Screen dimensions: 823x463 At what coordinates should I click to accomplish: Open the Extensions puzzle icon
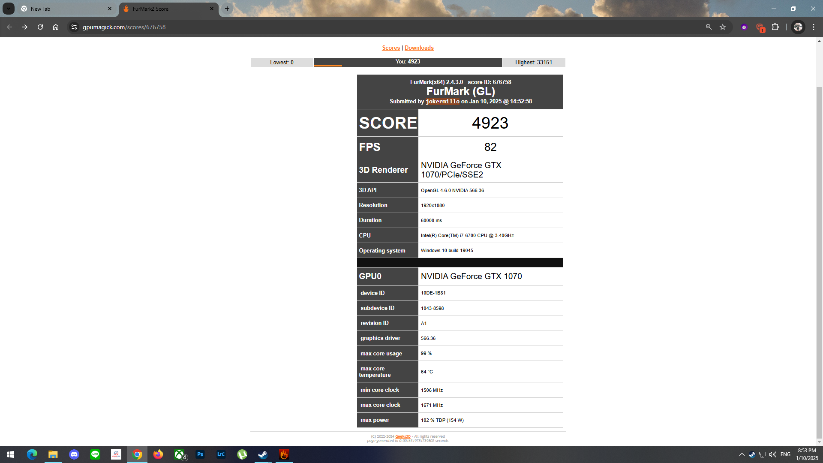pyautogui.click(x=775, y=27)
